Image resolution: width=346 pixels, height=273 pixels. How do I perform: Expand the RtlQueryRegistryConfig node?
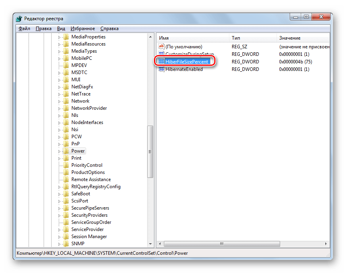[59, 187]
